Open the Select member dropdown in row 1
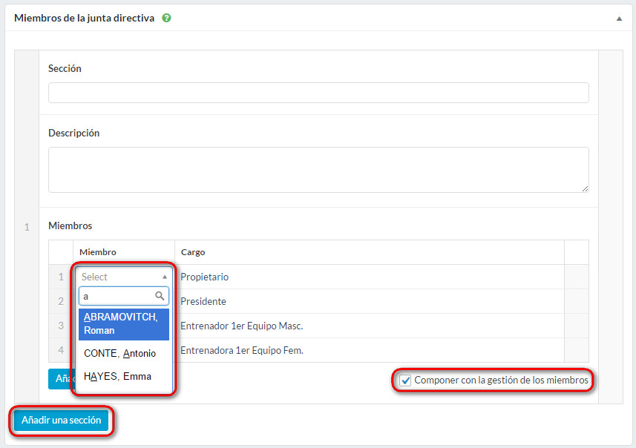Image resolution: width=636 pixels, height=448 pixels. click(x=123, y=277)
